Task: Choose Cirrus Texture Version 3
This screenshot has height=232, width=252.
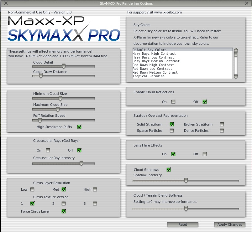Action: tap(95, 204)
